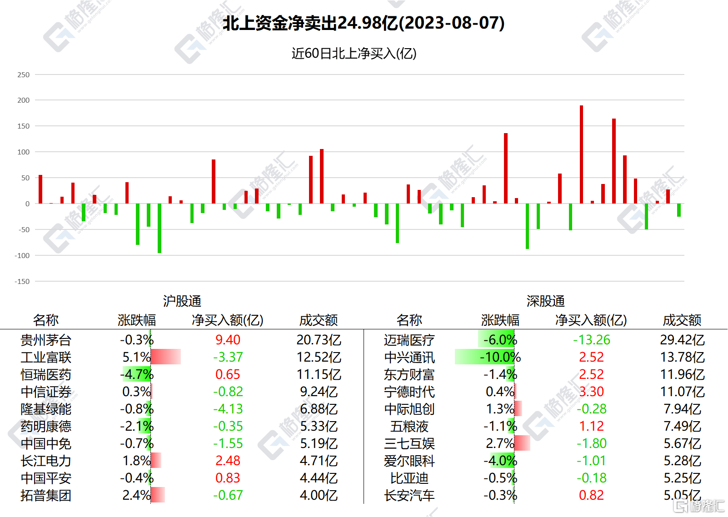Click 宁德时代 net buy value 3.30
The width and height of the screenshot is (728, 517).
pos(591,392)
